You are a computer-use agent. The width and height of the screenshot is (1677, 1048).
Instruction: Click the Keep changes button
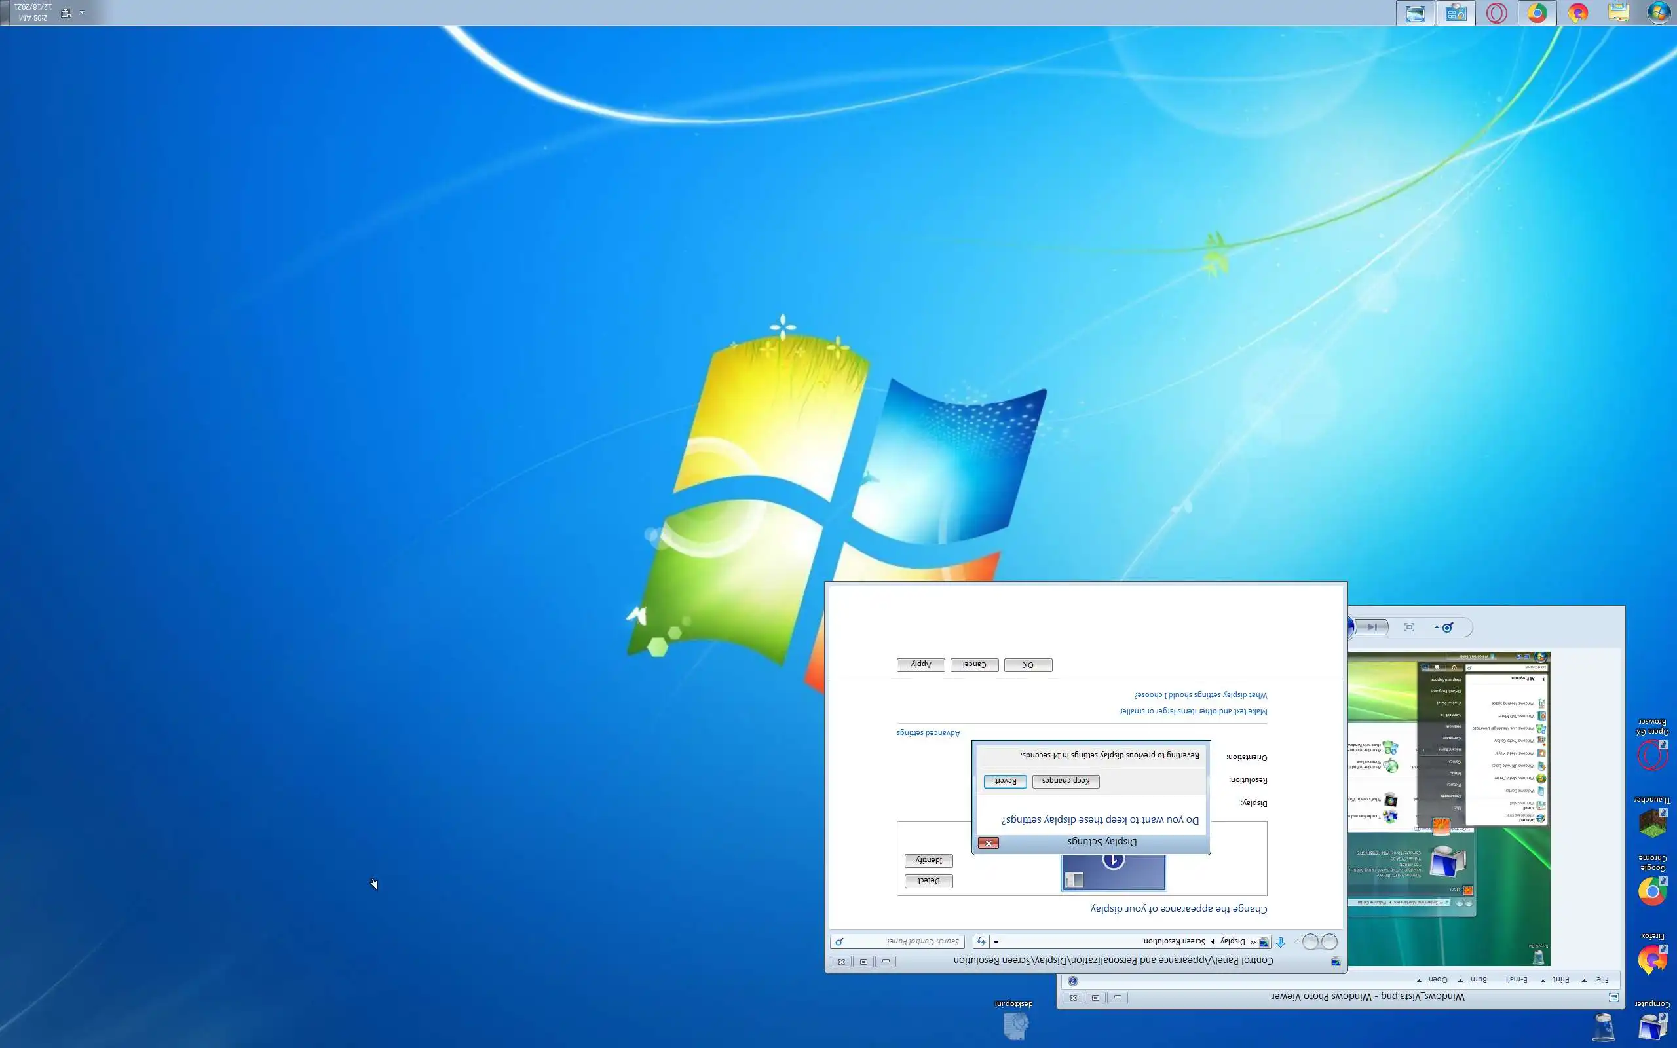1066,781
